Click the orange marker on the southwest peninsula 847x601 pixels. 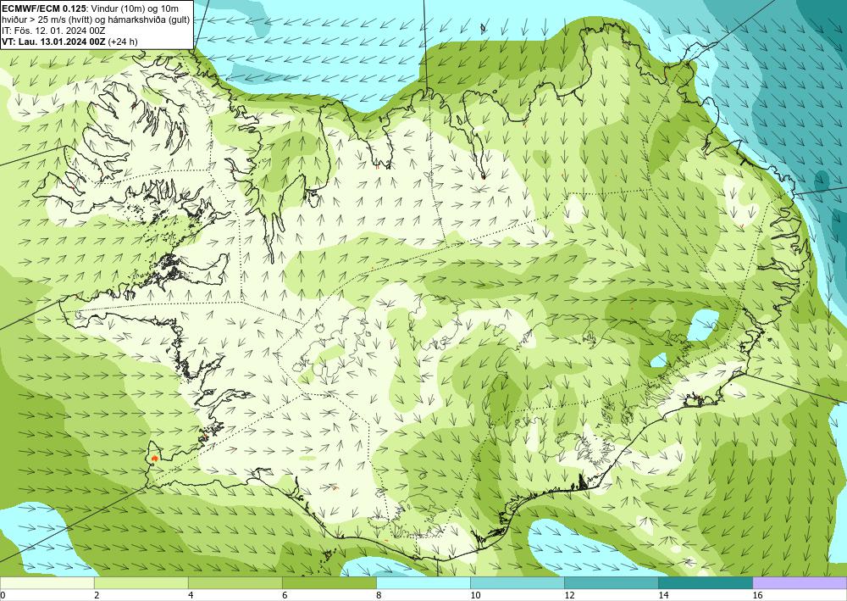tap(155, 458)
